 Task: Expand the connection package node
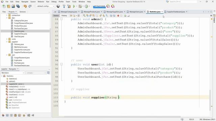[x=7, y=15]
